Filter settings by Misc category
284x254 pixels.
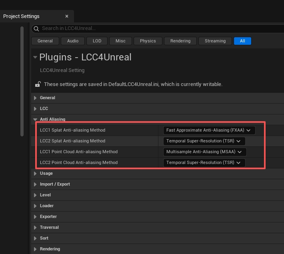pyautogui.click(x=120, y=41)
